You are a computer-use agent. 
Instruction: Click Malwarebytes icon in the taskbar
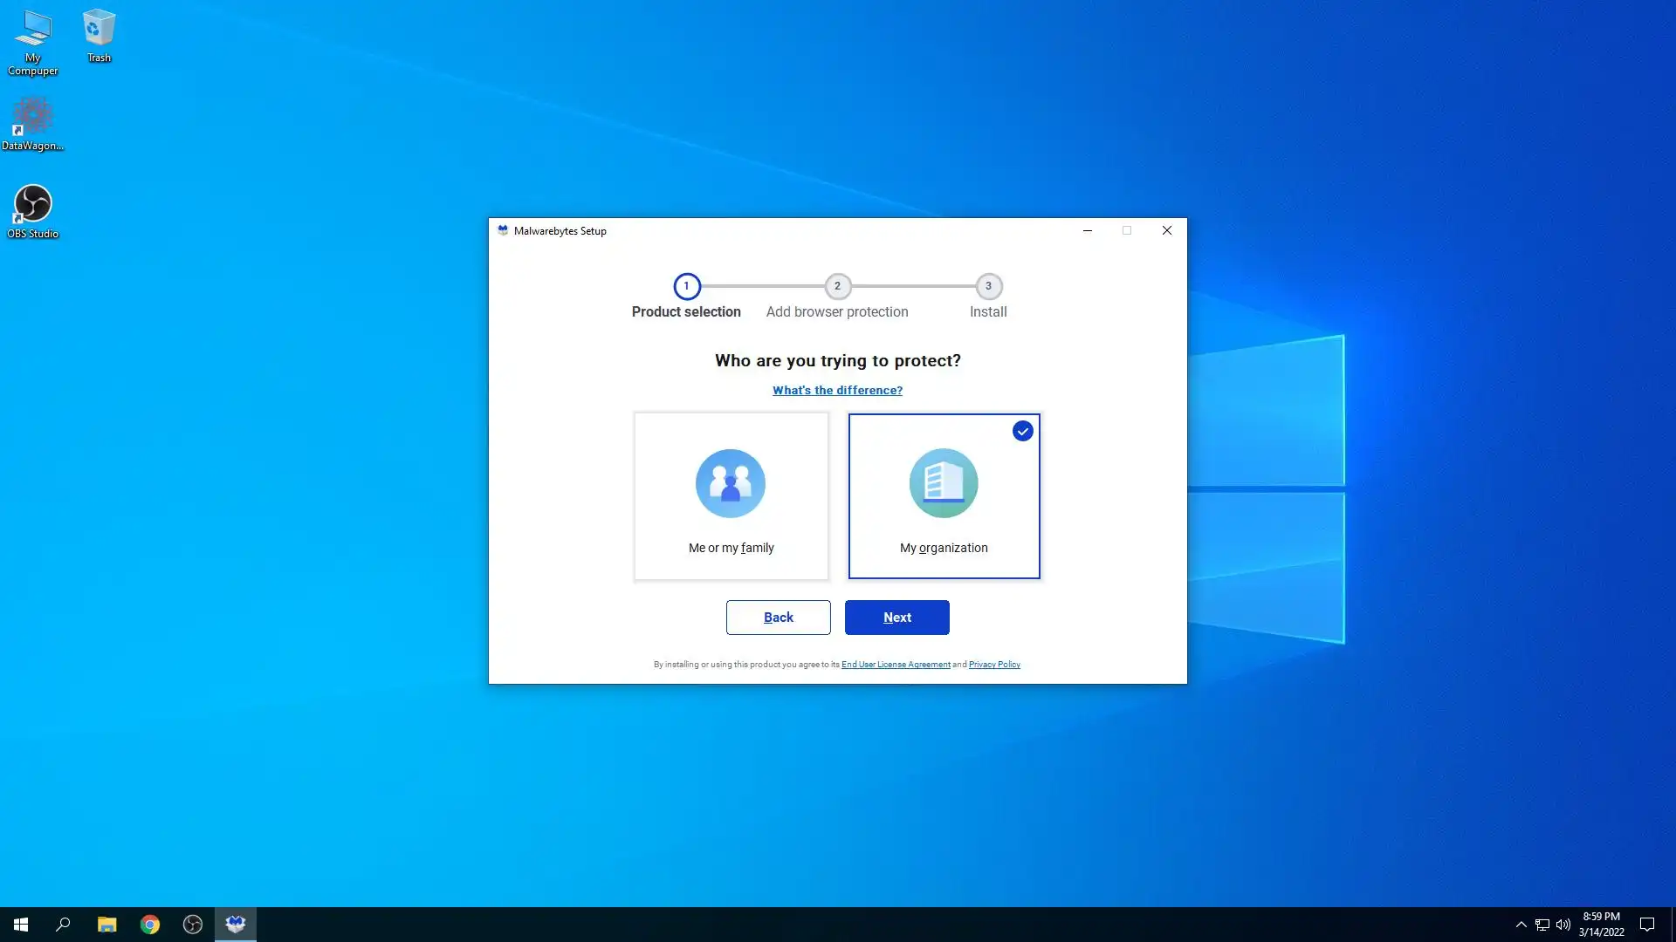pyautogui.click(x=236, y=925)
